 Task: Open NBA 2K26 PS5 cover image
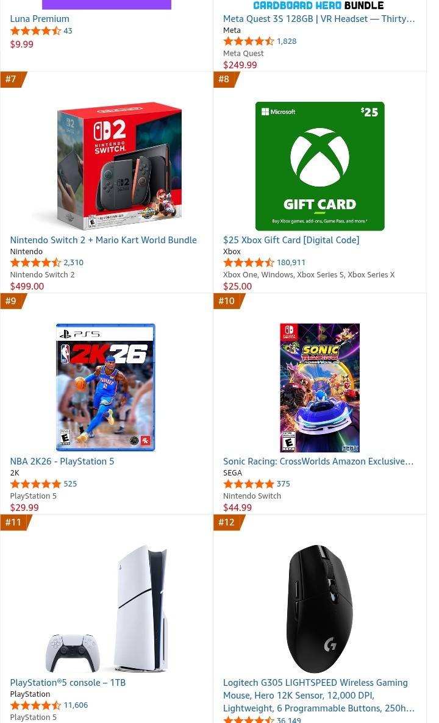[105, 387]
